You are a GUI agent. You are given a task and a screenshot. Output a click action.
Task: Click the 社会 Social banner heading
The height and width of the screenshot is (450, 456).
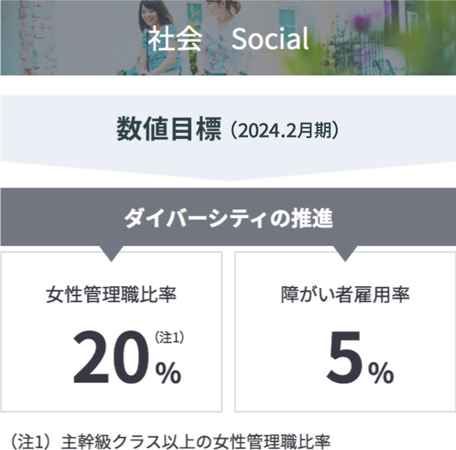point(228,38)
